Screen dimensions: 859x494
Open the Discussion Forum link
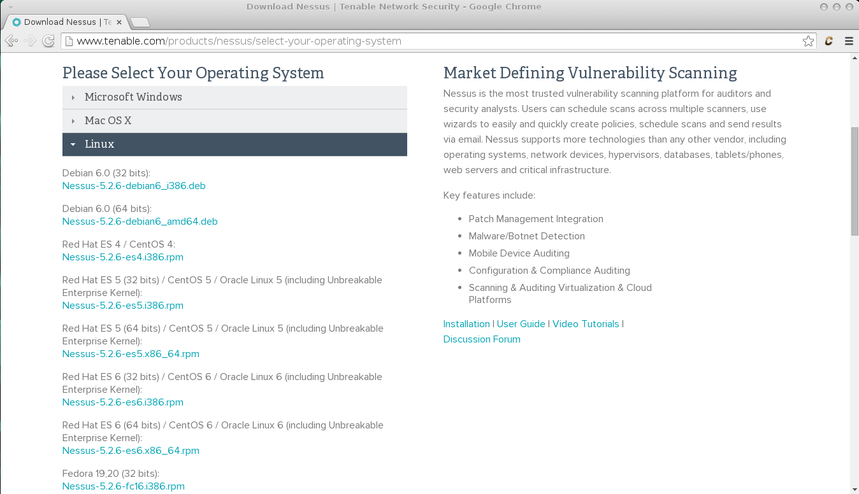(x=482, y=339)
